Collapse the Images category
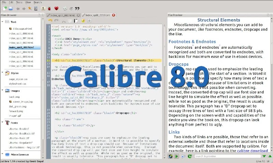 pyautogui.click(x=2, y=90)
